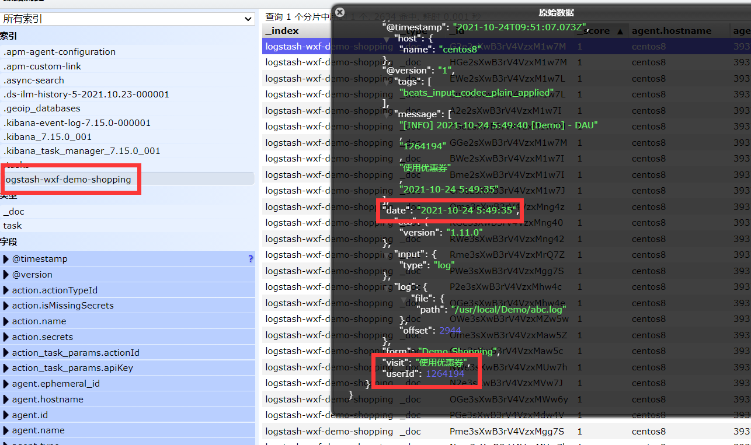Sort results by the _index column header
Viewport: 751px width, 445px height.
298,31
